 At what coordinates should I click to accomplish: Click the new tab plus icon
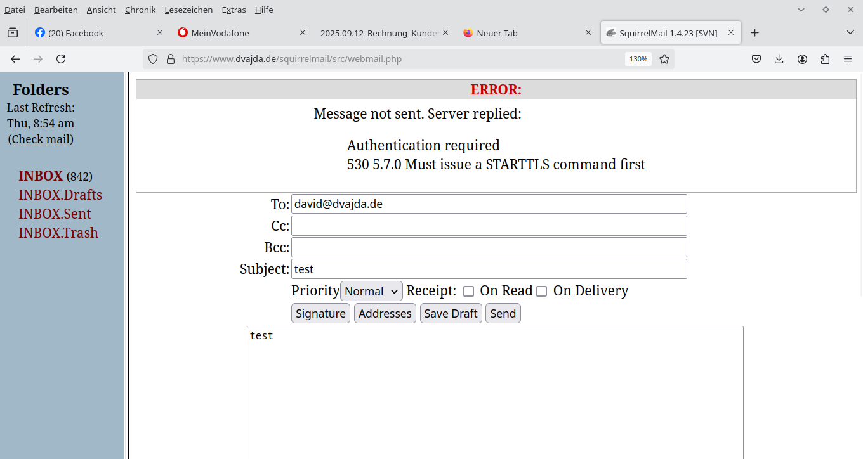pos(754,33)
